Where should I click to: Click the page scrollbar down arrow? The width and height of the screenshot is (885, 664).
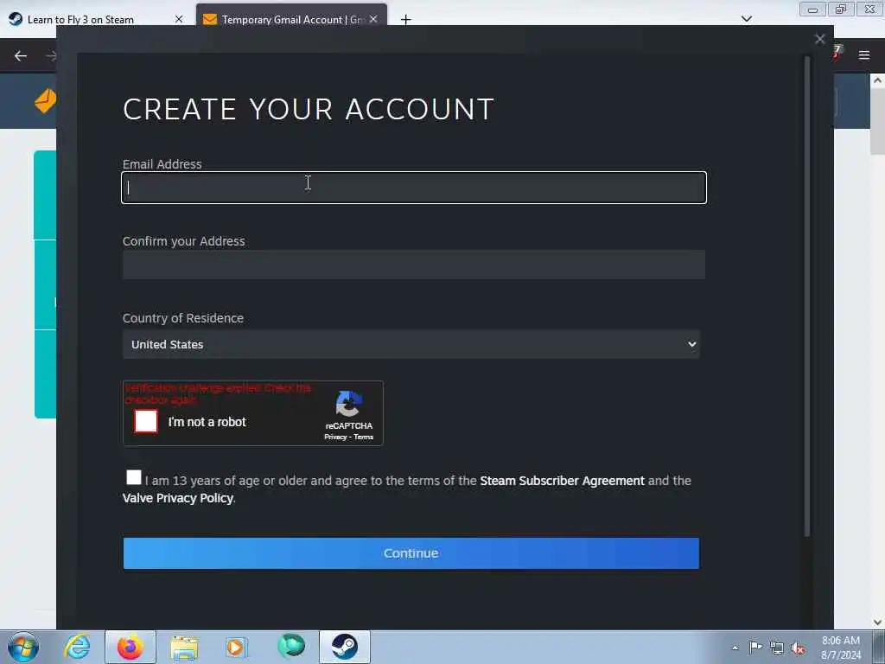(x=877, y=622)
